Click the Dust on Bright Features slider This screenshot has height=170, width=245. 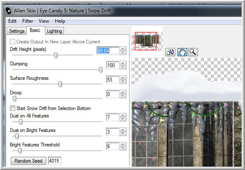pos(17,136)
